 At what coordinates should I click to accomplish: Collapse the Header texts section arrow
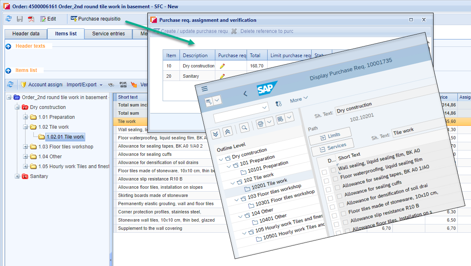(9, 46)
